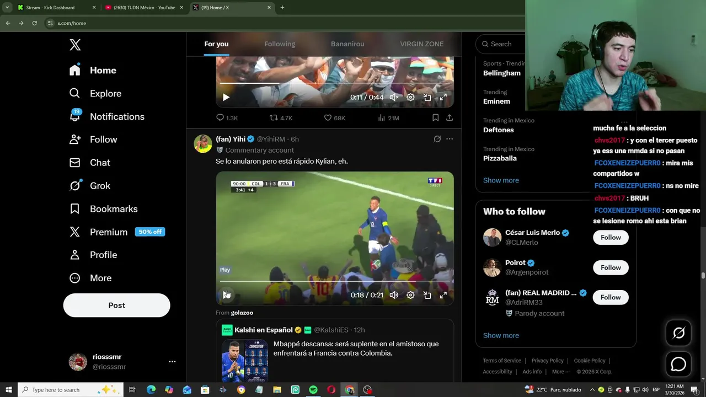Open Home from the sidebar

[93, 71]
